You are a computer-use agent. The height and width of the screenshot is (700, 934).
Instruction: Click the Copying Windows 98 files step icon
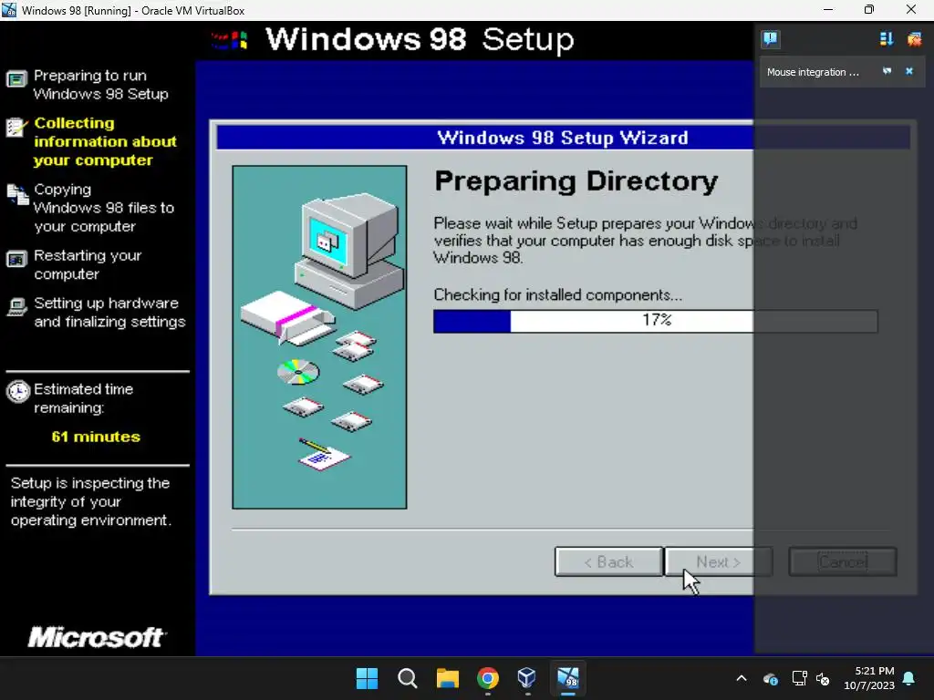(x=17, y=194)
